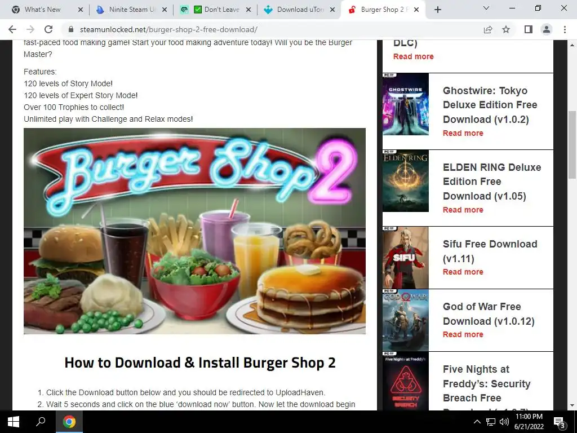Image resolution: width=577 pixels, height=433 pixels.
Task: Open the tab search chevron
Action: click(x=486, y=8)
